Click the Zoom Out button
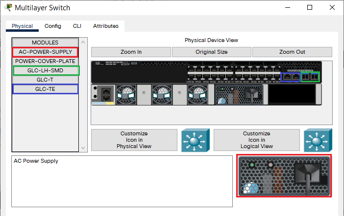The image size is (344, 216). [292, 52]
